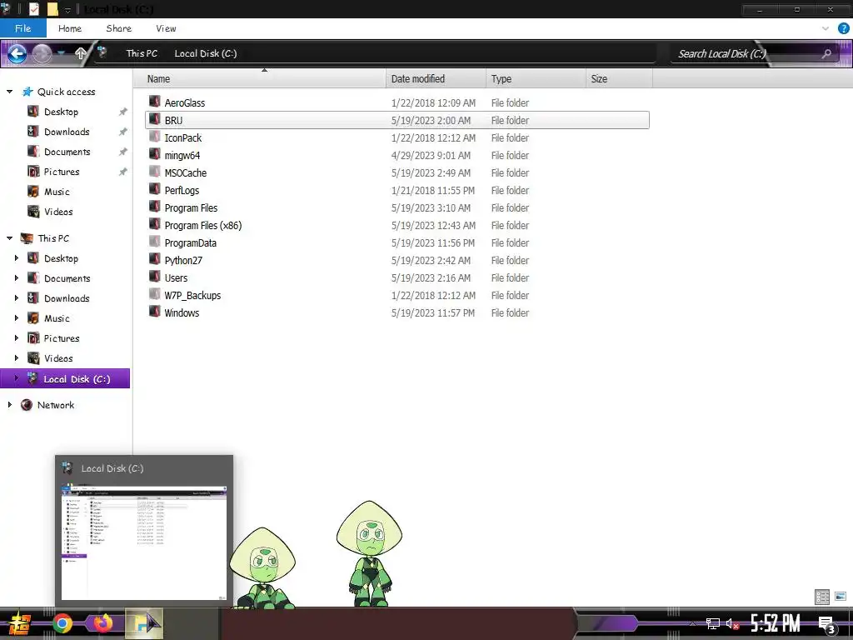Select the W7P_Backups folder name
The width and height of the screenshot is (853, 640).
click(x=192, y=296)
